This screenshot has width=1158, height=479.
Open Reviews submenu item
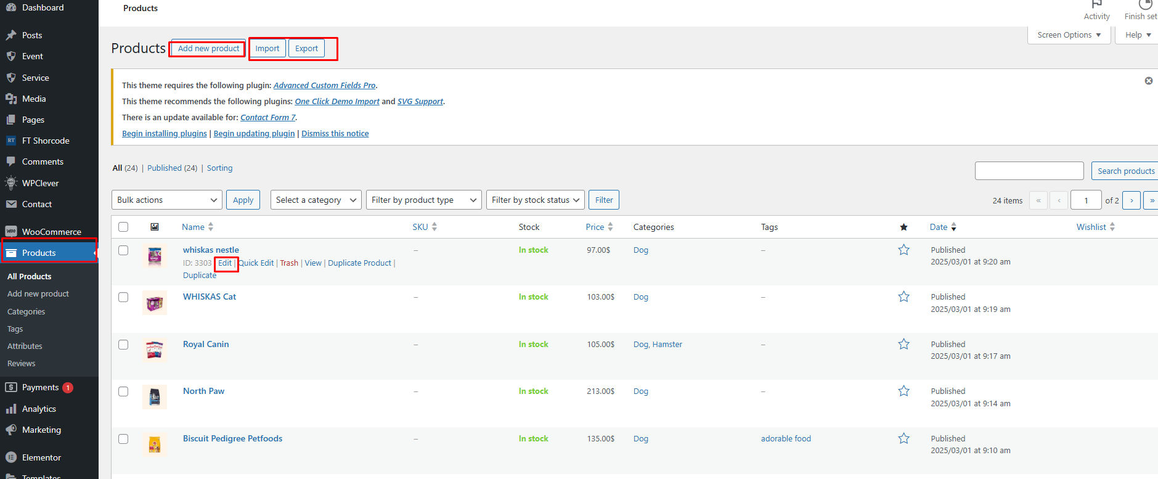click(x=22, y=363)
